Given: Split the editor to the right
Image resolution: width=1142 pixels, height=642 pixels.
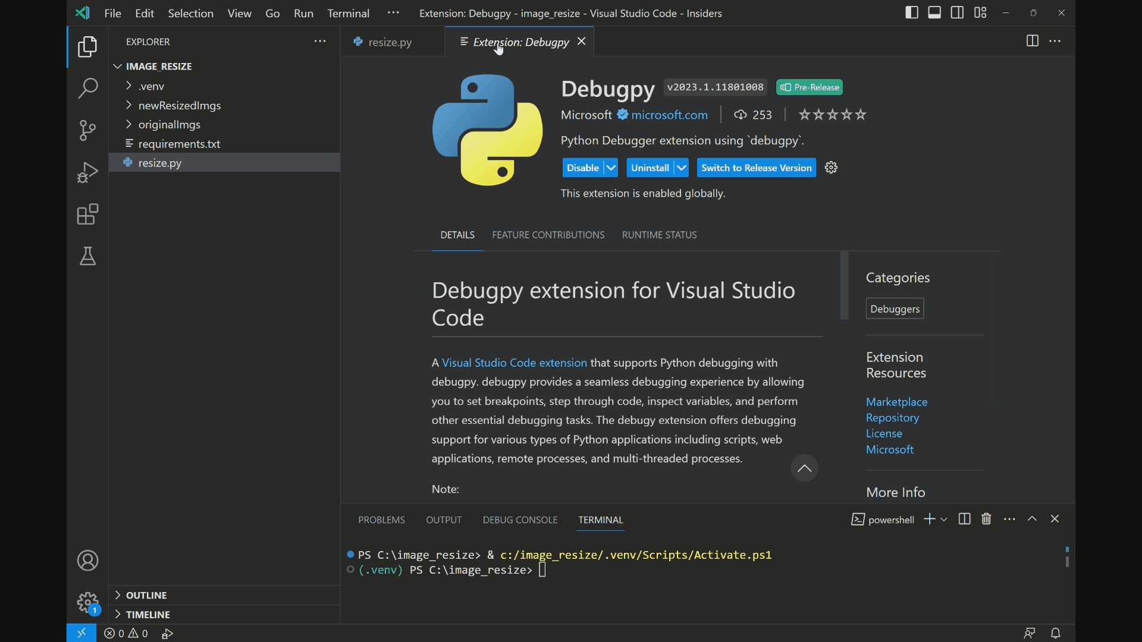Looking at the screenshot, I should coord(1033,41).
